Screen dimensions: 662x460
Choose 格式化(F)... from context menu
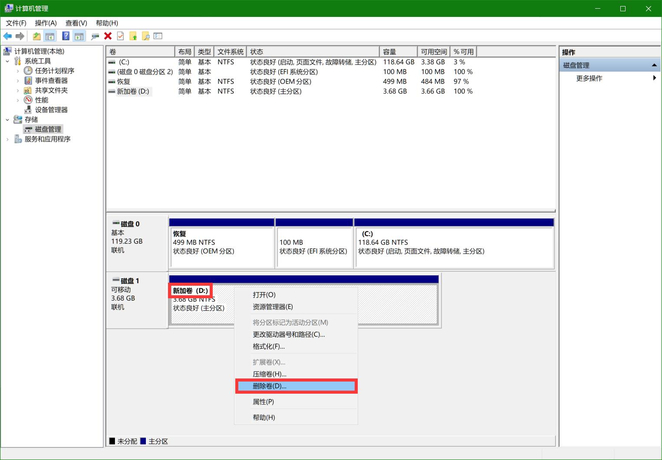coord(296,346)
